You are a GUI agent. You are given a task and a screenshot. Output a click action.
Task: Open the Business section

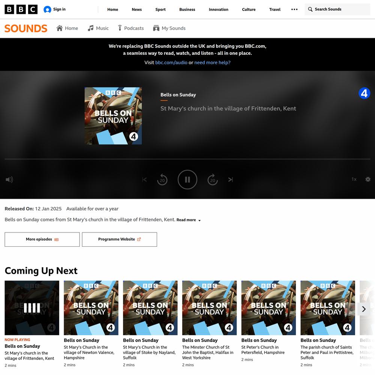pos(187,10)
